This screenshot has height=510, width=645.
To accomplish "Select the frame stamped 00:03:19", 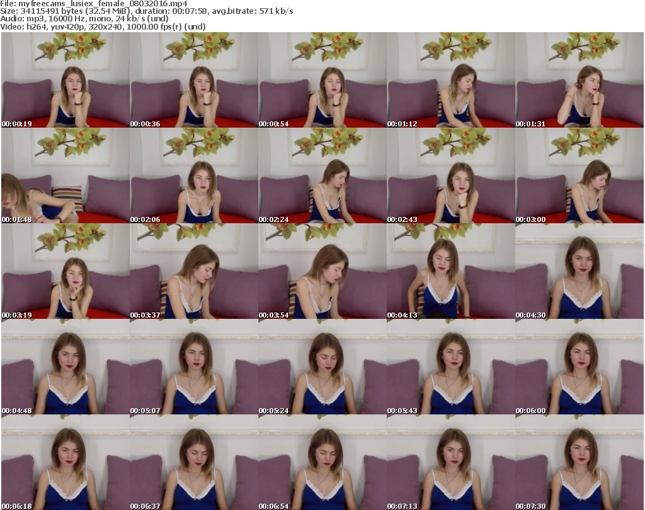I will point(66,272).
